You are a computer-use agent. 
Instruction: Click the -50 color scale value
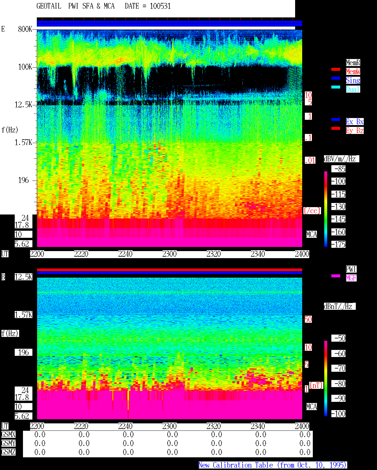(338, 338)
